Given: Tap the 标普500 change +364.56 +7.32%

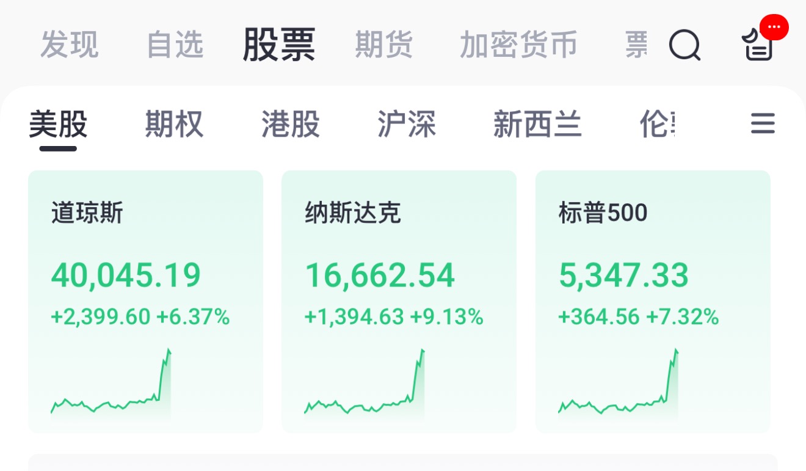Looking at the screenshot, I should (x=639, y=317).
